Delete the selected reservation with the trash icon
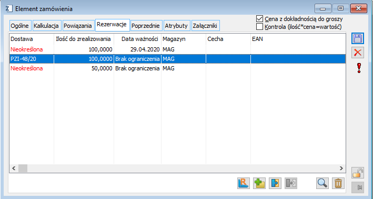 point(338,183)
